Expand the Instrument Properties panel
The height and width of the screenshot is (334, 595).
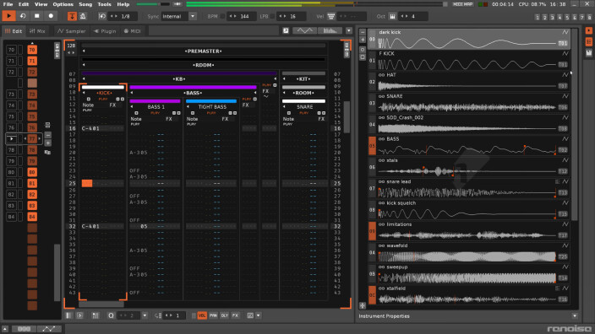[x=575, y=315]
